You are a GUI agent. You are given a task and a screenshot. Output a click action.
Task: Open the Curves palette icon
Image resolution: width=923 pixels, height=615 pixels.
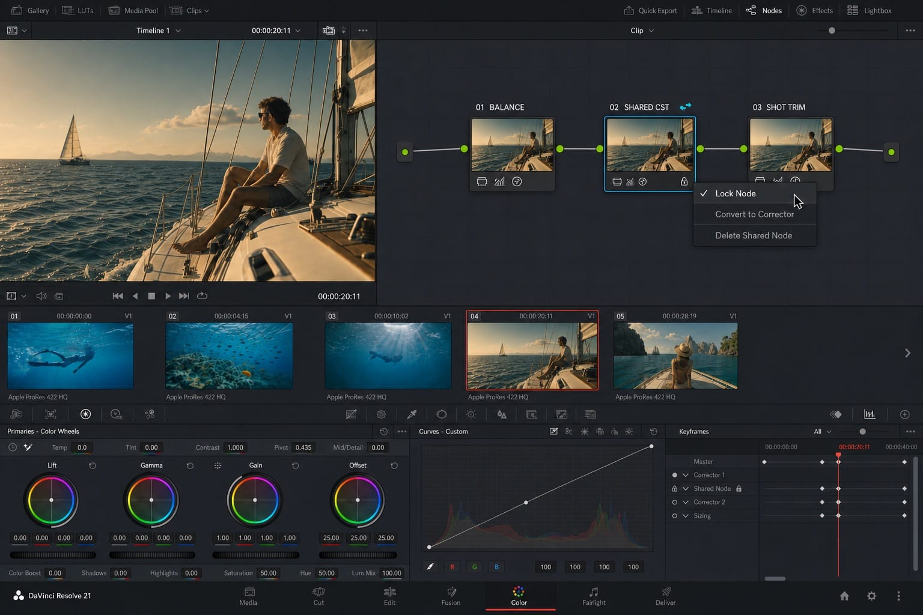[352, 414]
